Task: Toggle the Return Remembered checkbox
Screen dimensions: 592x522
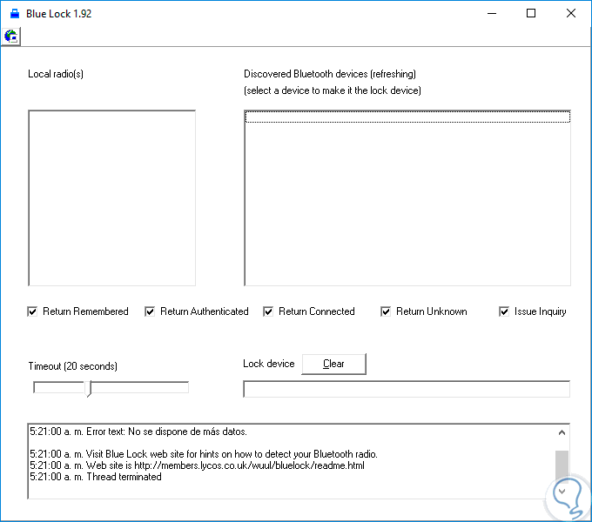Action: (x=32, y=311)
